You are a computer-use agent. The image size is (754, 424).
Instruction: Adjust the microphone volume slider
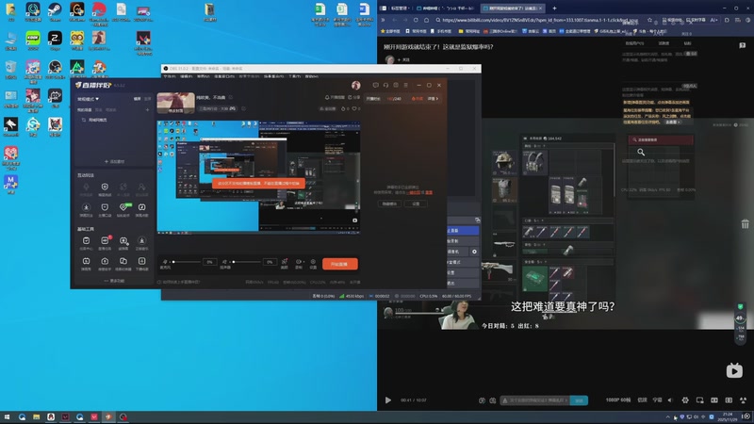tap(186, 262)
